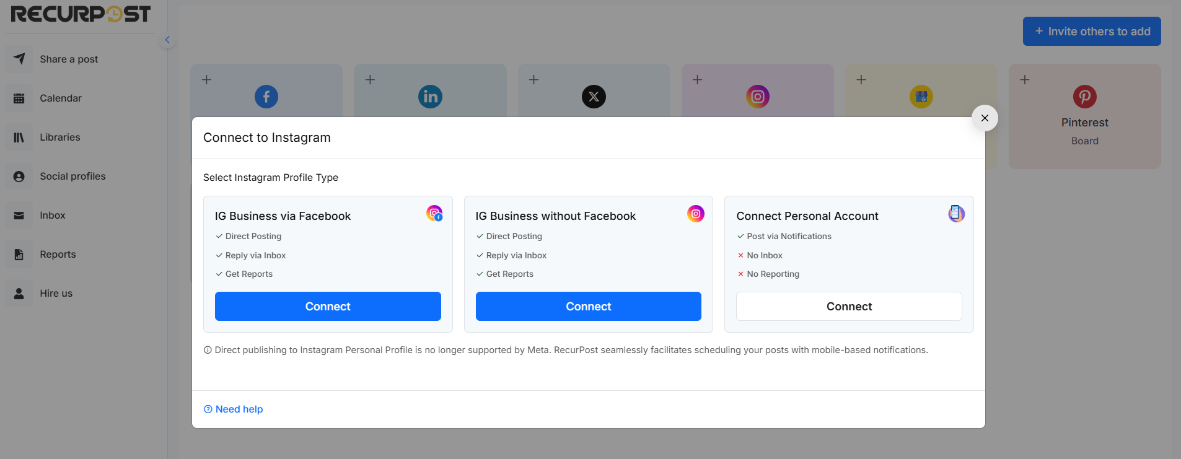Click the LinkedIn logo icon
1181x459 pixels.
(x=430, y=97)
